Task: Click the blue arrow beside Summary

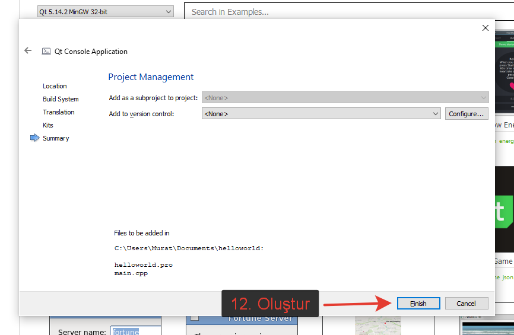Action: (x=34, y=138)
